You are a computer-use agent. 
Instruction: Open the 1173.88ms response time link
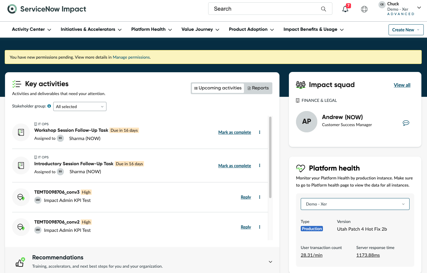click(x=368, y=255)
